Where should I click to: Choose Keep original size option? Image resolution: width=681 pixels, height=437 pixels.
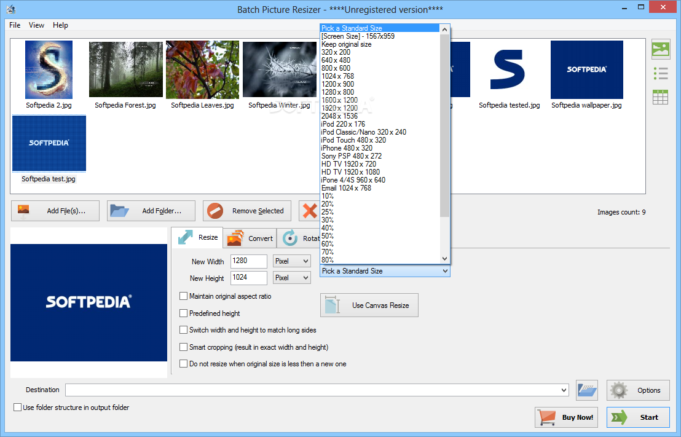(x=380, y=44)
